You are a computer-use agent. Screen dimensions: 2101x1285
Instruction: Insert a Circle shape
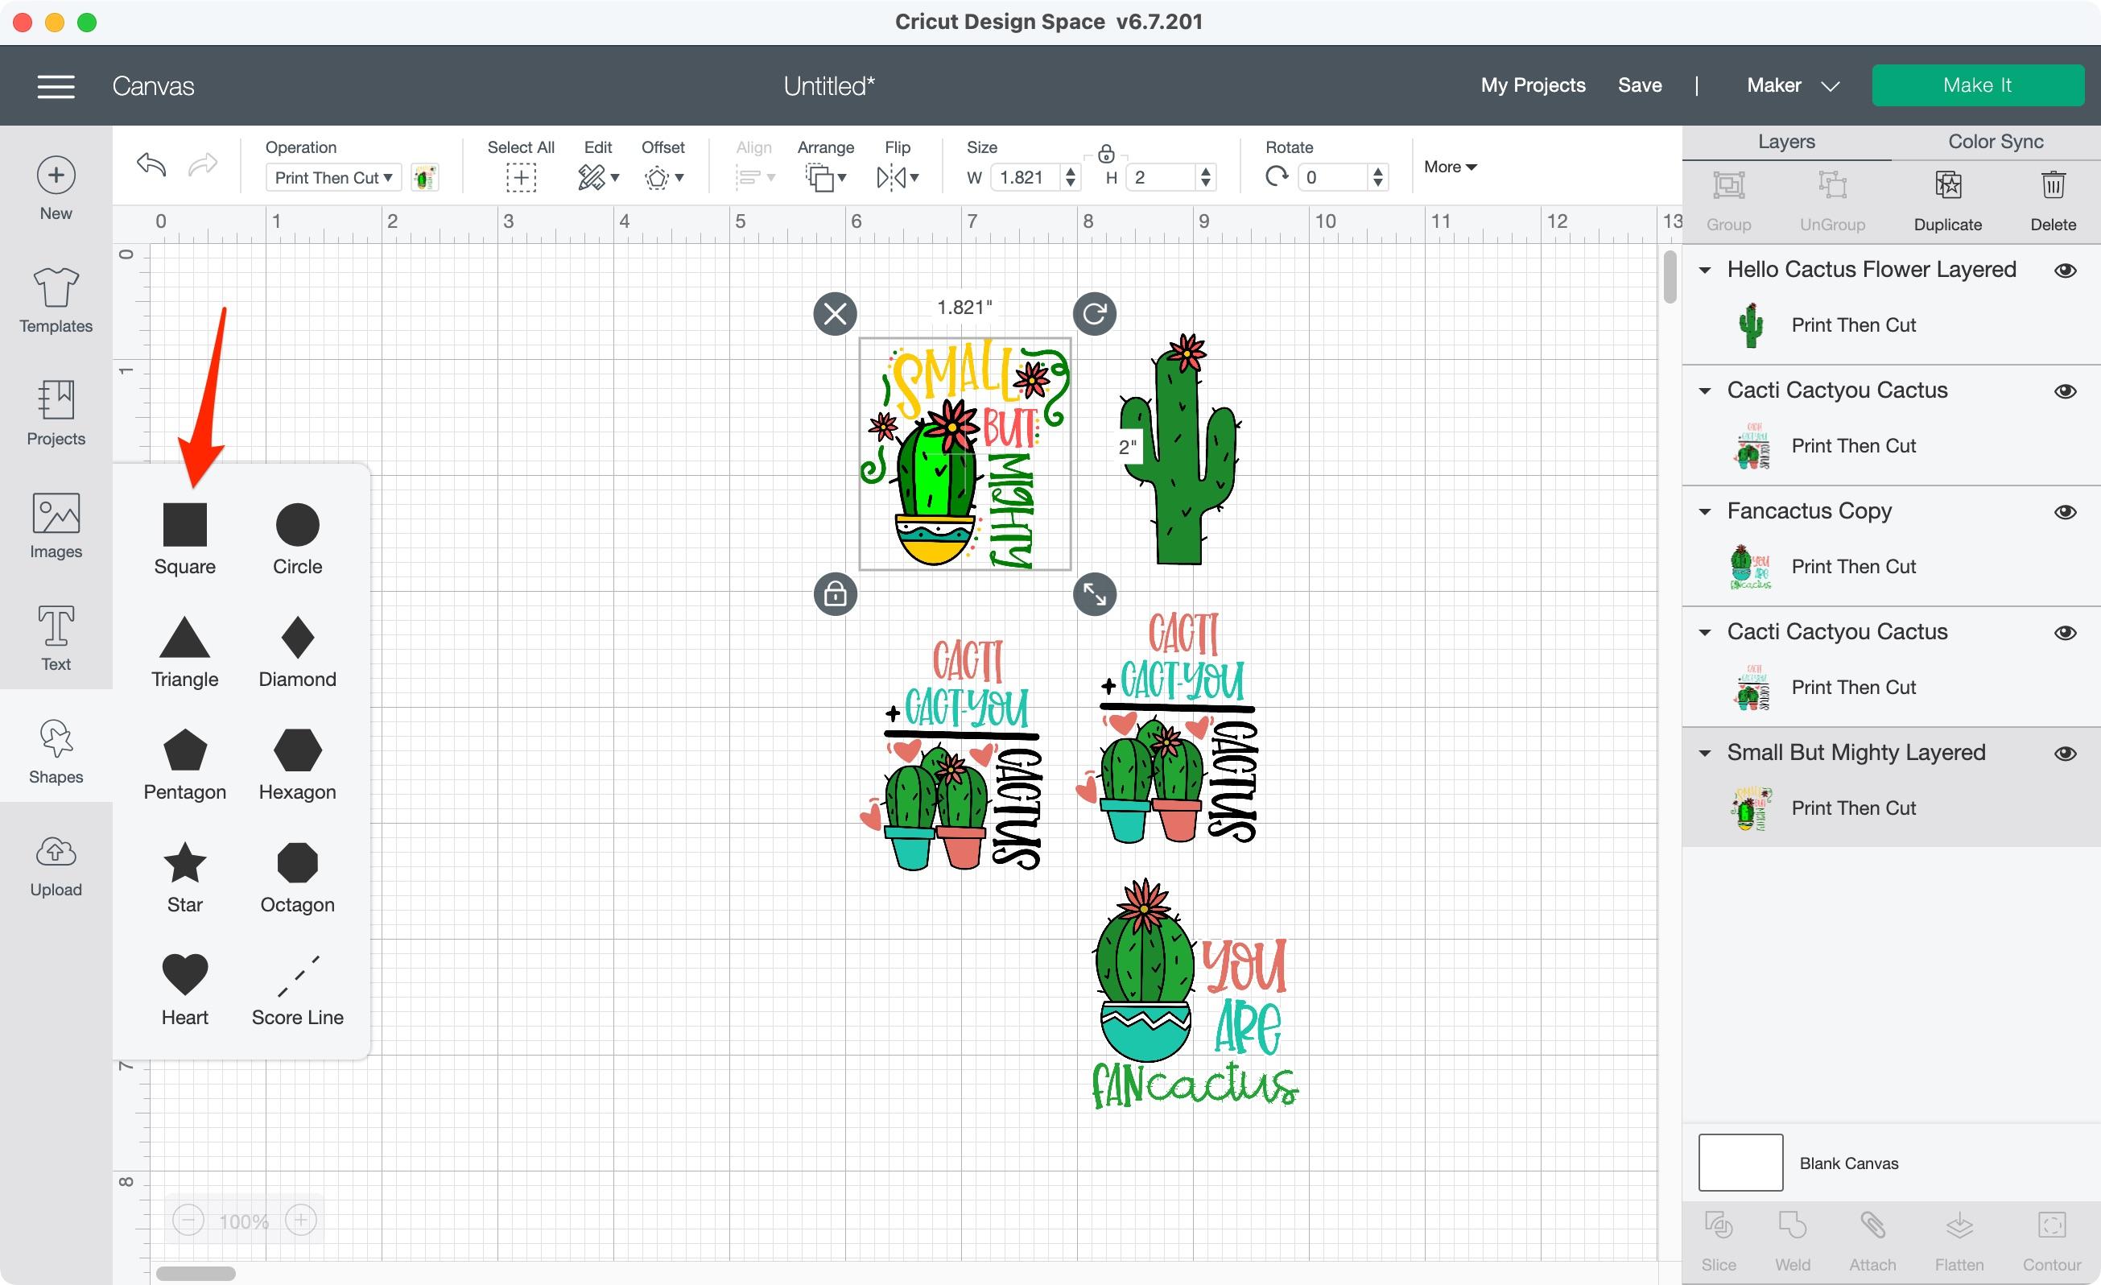point(298,539)
